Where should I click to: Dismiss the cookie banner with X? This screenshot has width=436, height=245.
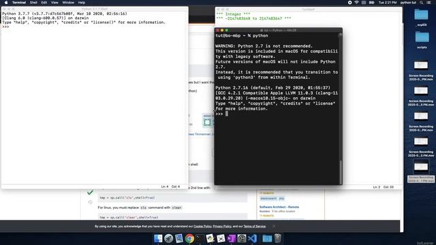pyautogui.click(x=274, y=226)
